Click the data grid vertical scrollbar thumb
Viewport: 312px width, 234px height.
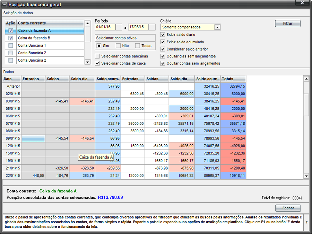[x=306, y=105]
